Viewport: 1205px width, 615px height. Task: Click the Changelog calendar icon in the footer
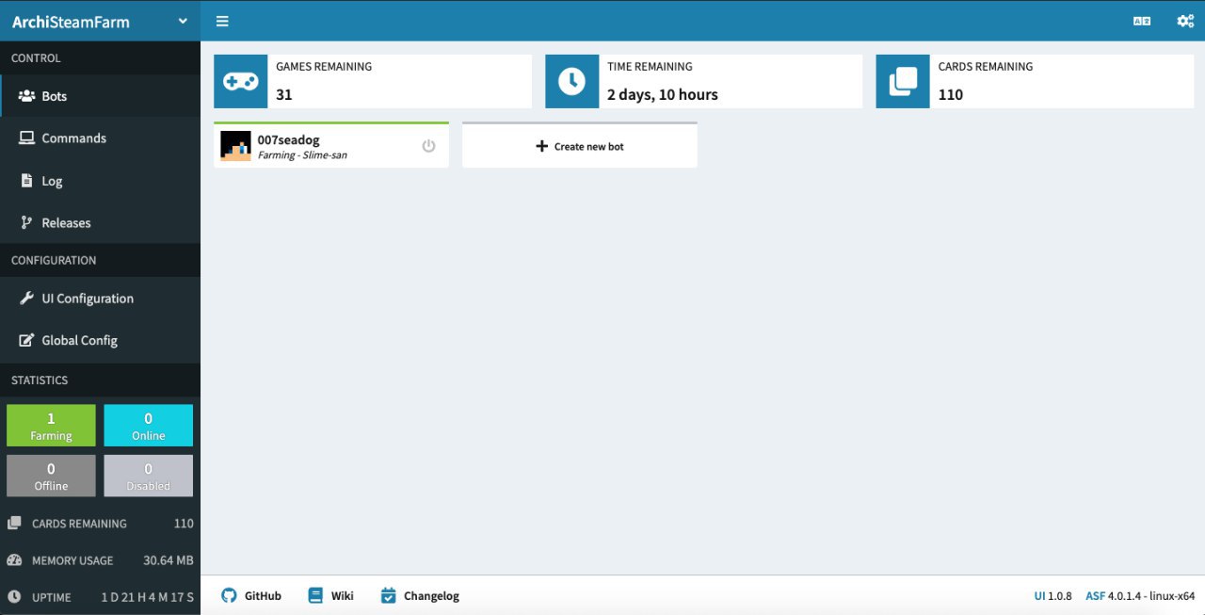coord(388,595)
